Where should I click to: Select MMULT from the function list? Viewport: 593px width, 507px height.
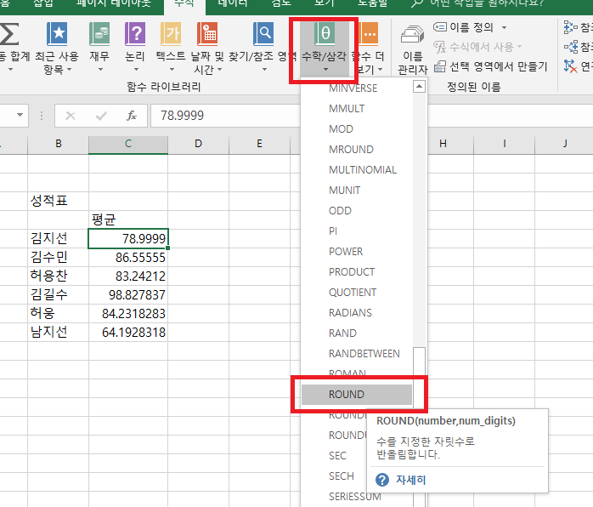click(357, 109)
